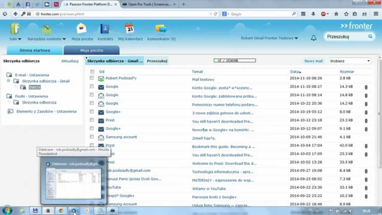Switch to Open Pro Tools browser tab
Viewport: 382px width, 215px height.
click(x=149, y=4)
